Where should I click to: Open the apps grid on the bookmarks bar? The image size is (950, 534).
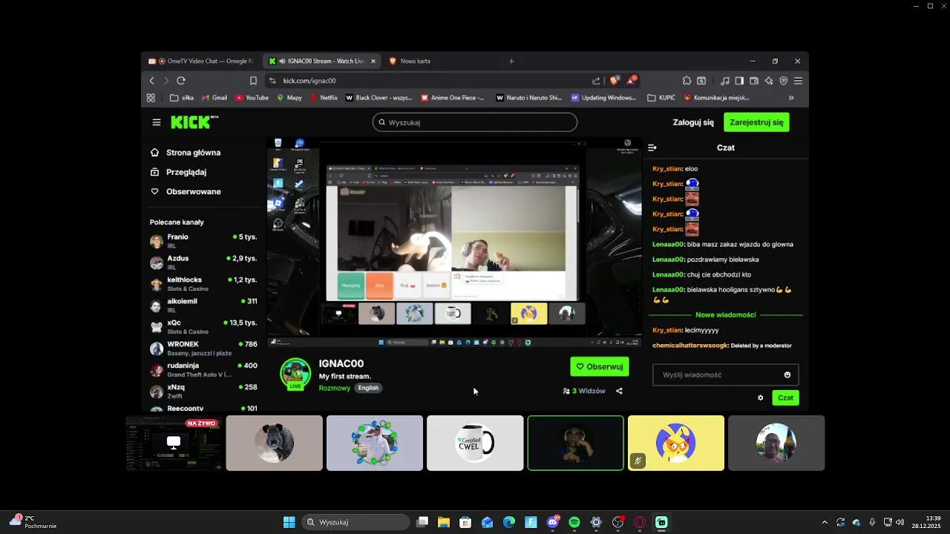pos(151,98)
